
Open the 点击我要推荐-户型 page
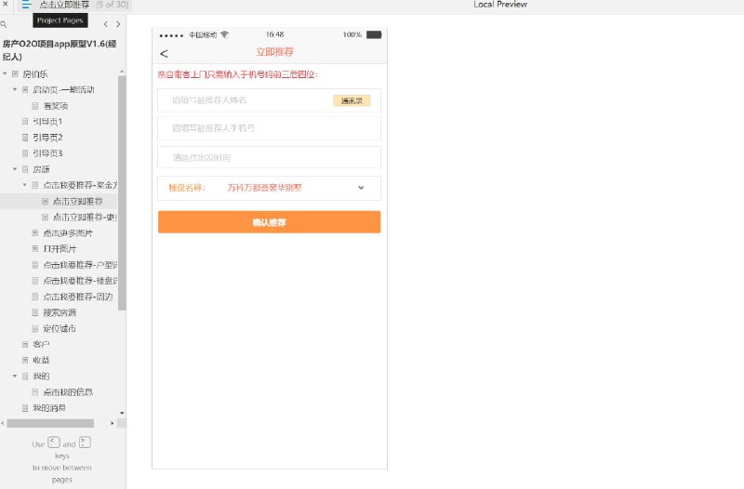point(80,265)
